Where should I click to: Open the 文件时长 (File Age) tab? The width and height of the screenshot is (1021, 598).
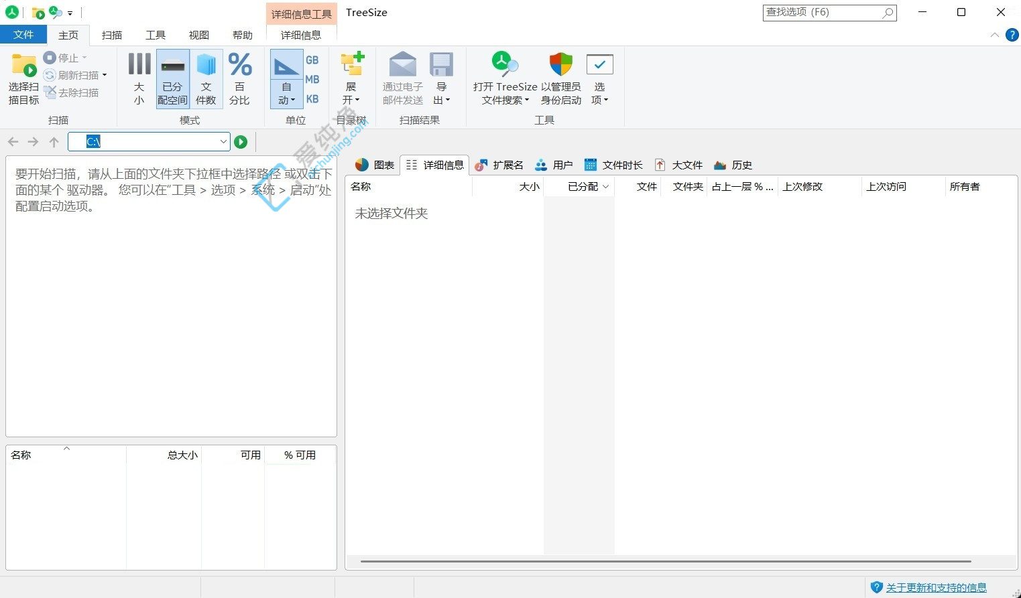pos(613,165)
